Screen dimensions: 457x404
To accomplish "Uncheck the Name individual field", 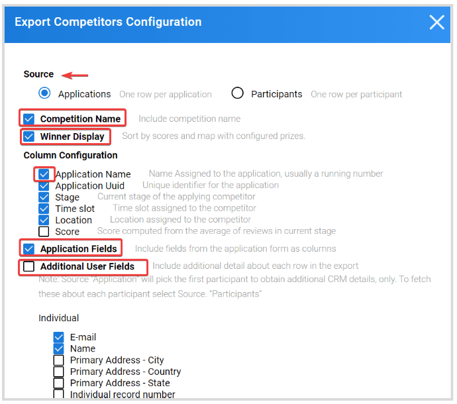I will 58,348.
